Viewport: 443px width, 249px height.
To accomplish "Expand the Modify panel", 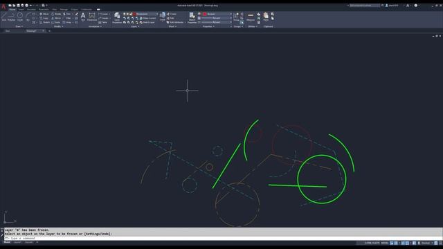I will (x=58, y=26).
